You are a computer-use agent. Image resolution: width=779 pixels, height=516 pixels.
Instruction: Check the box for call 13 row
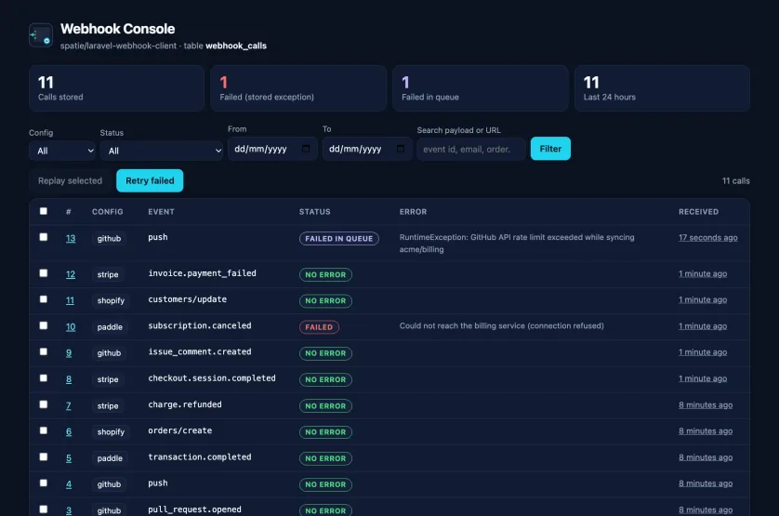[44, 237]
